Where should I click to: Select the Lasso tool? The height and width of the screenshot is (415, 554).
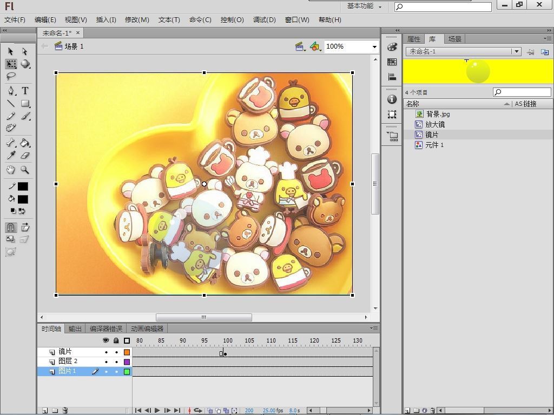(x=11, y=76)
